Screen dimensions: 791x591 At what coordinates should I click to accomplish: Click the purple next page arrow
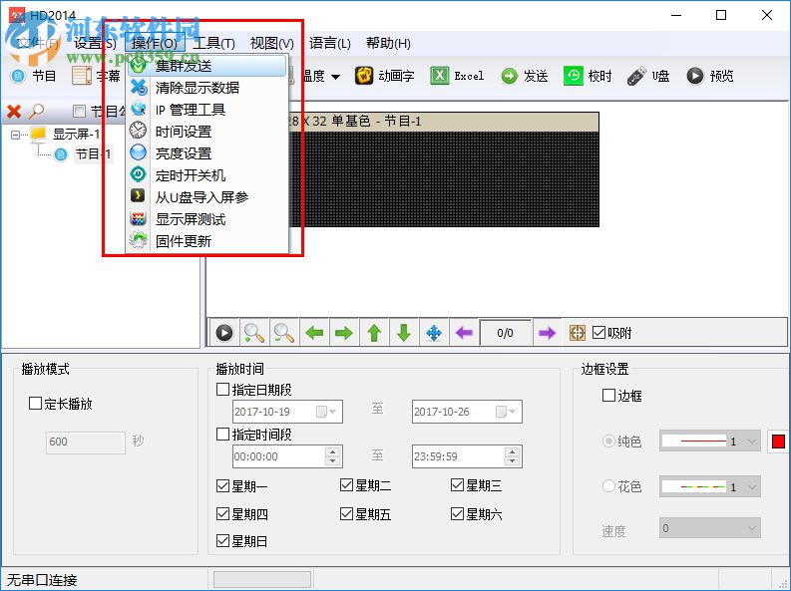(547, 333)
